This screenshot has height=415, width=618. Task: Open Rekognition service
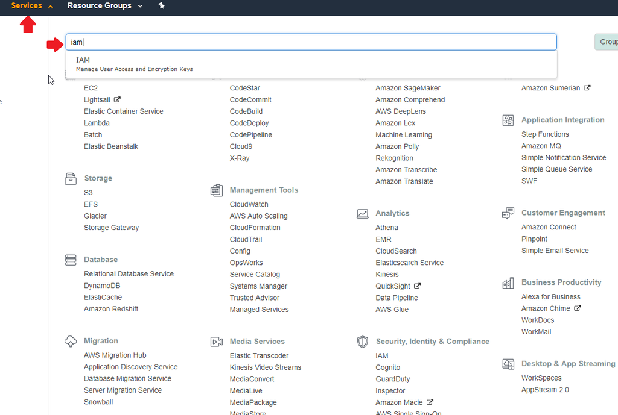point(394,158)
